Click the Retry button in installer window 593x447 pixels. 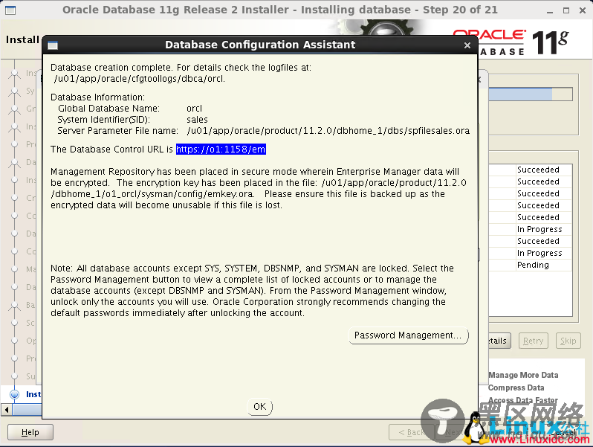[x=534, y=341]
